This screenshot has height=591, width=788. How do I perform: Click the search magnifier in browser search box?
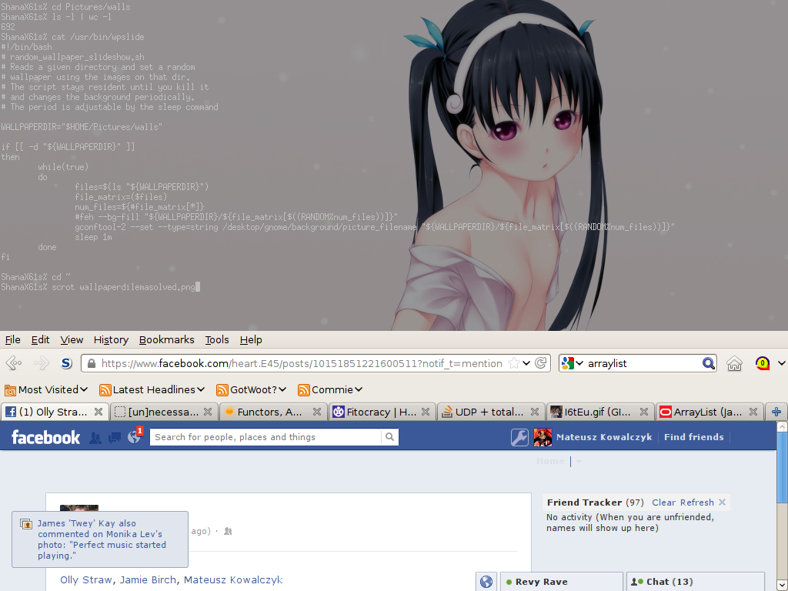(708, 363)
